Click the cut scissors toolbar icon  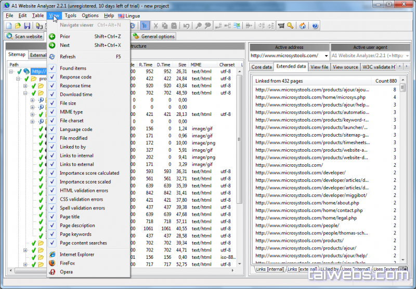click(x=155, y=26)
